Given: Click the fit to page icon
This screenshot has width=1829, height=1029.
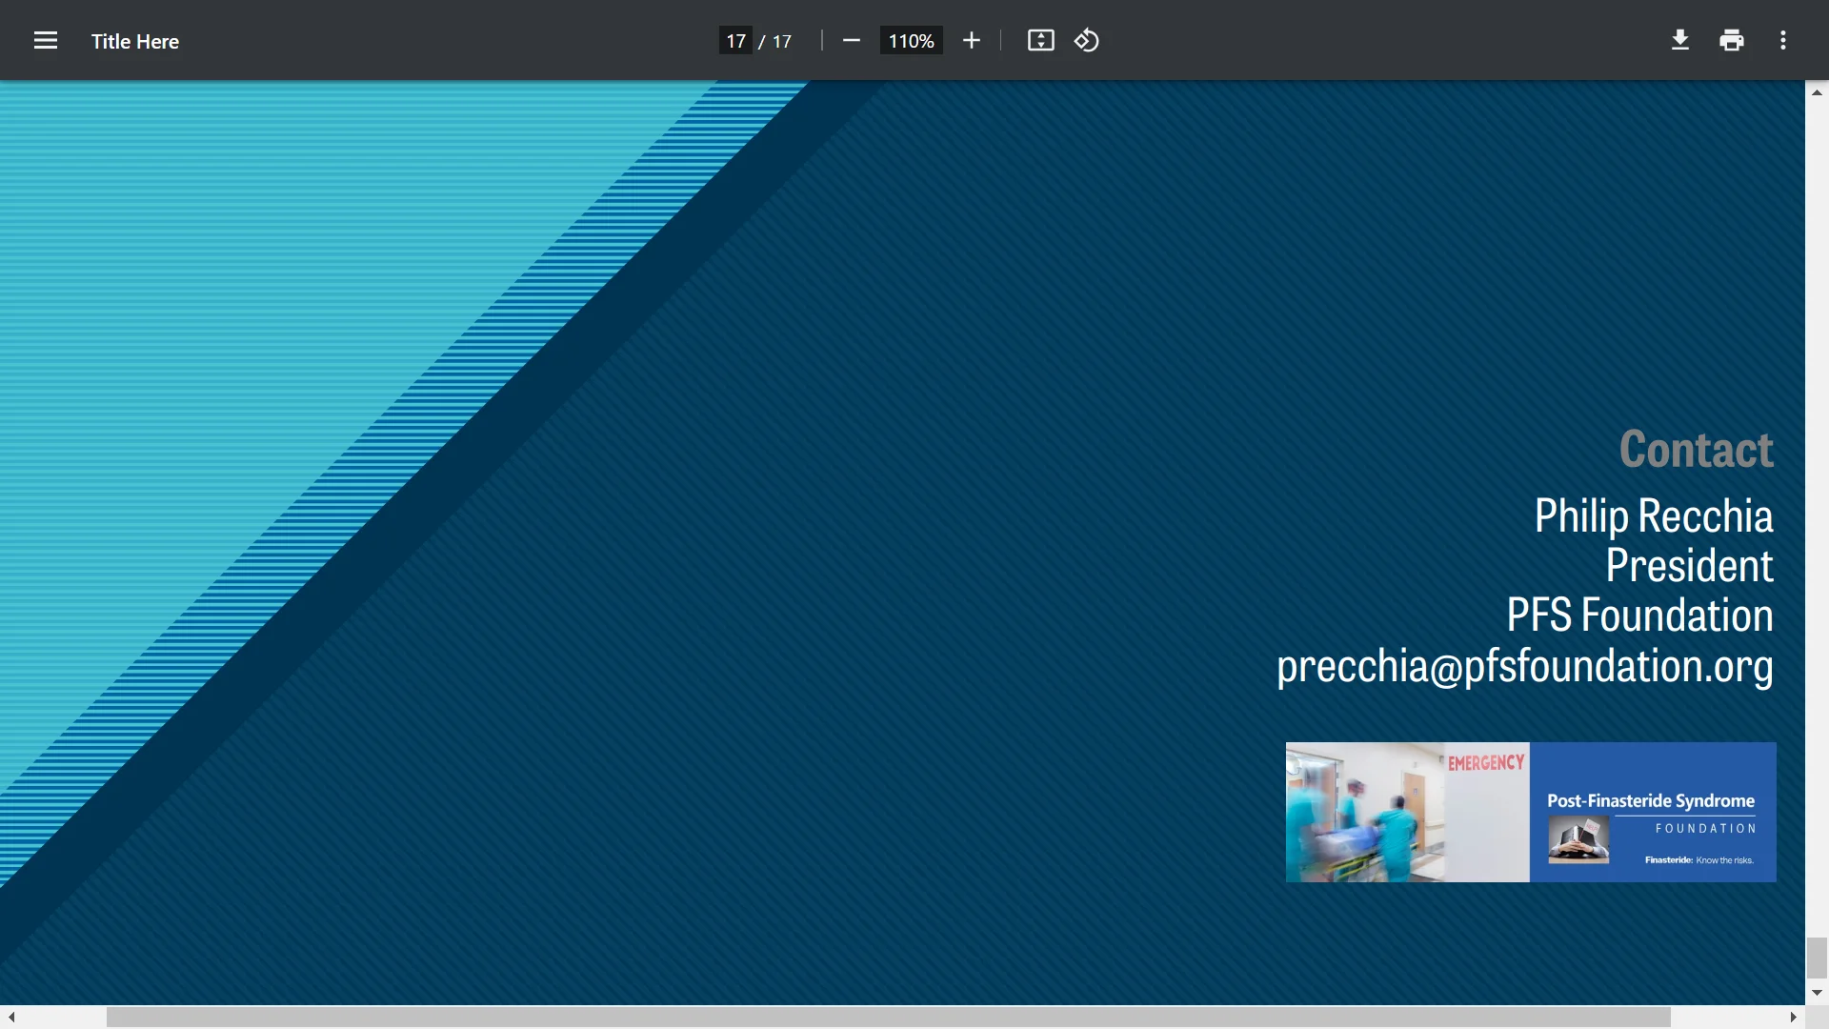Looking at the screenshot, I should point(1040,41).
